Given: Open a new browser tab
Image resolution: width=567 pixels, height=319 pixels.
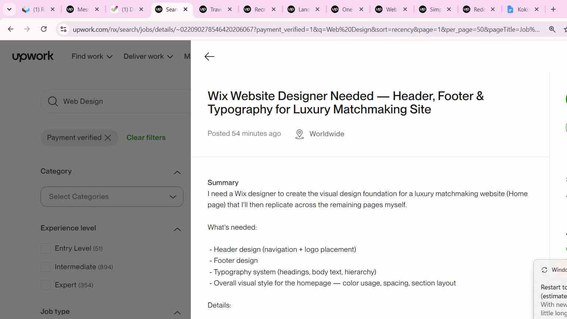Looking at the screenshot, I should point(553,9).
